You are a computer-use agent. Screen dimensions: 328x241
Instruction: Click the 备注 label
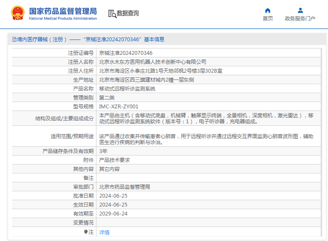tap(88, 178)
